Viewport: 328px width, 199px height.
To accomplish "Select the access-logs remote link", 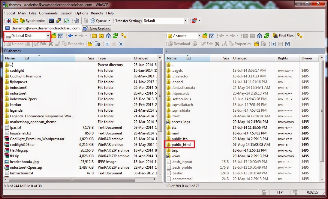I will click(x=181, y=122).
